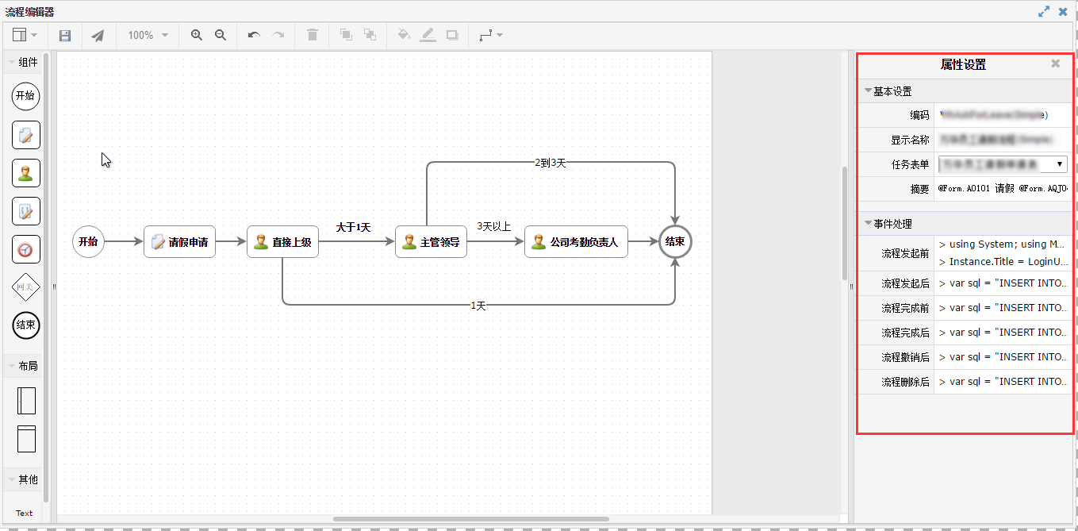Viewport: 1078px width, 531px height.
Task: Select the 开始 start node in the palette
Action: pos(25,96)
